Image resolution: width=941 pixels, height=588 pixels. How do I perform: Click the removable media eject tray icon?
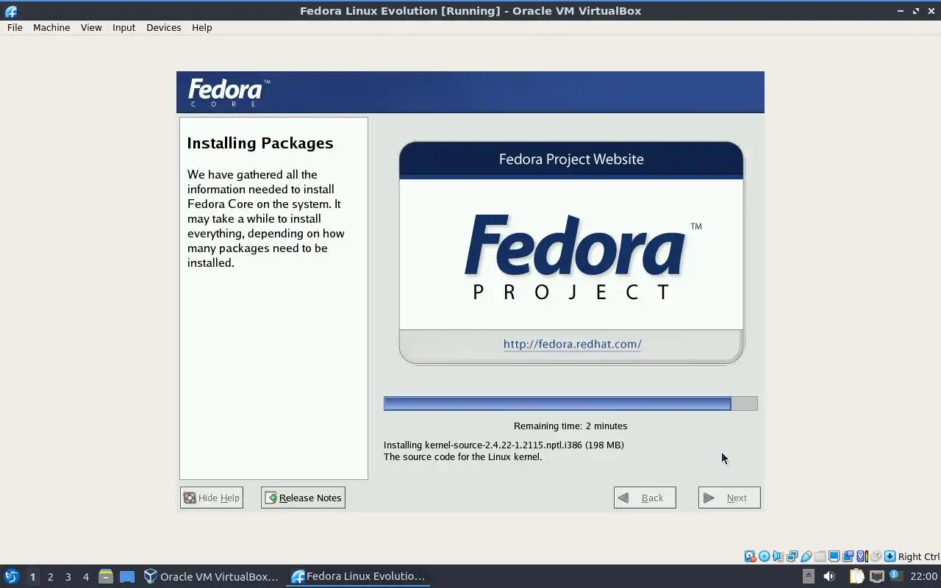tap(809, 576)
